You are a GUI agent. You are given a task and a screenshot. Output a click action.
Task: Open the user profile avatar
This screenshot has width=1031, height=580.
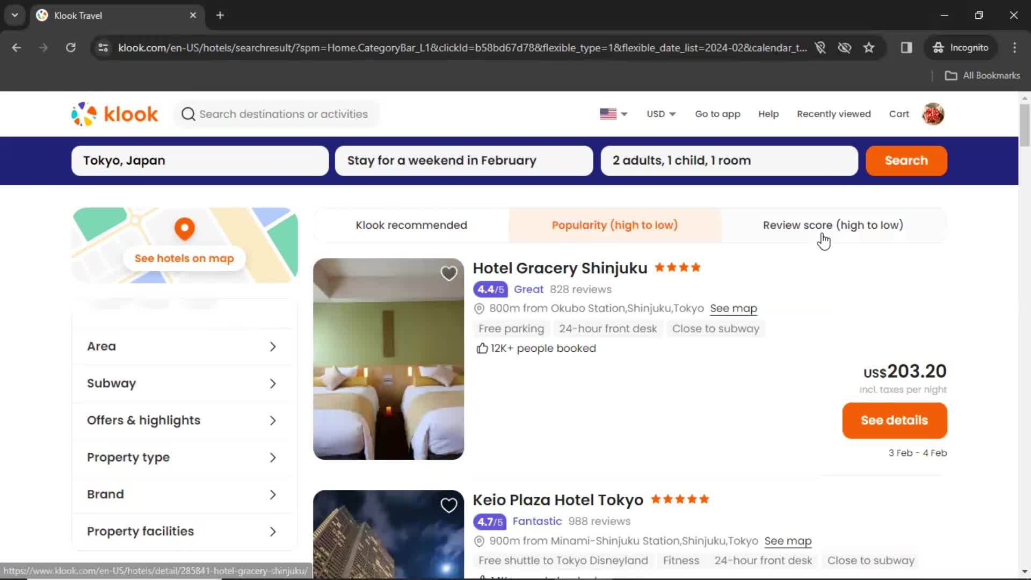click(933, 114)
